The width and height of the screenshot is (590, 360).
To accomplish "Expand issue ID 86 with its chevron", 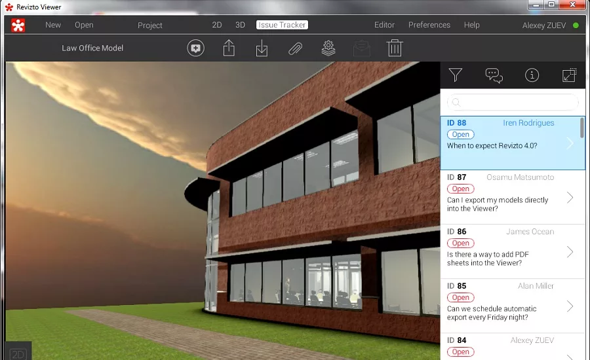I will pyautogui.click(x=570, y=252).
